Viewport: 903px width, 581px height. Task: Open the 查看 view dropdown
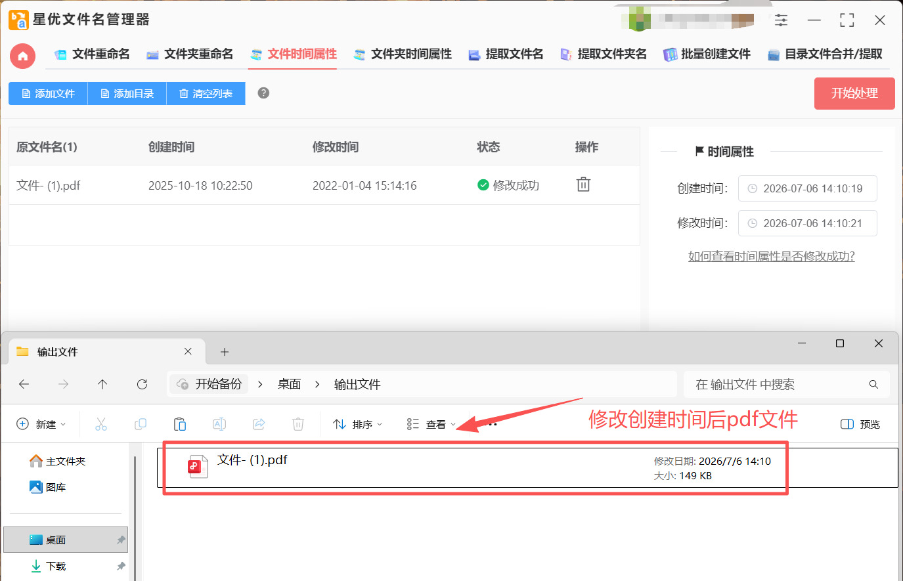click(431, 424)
